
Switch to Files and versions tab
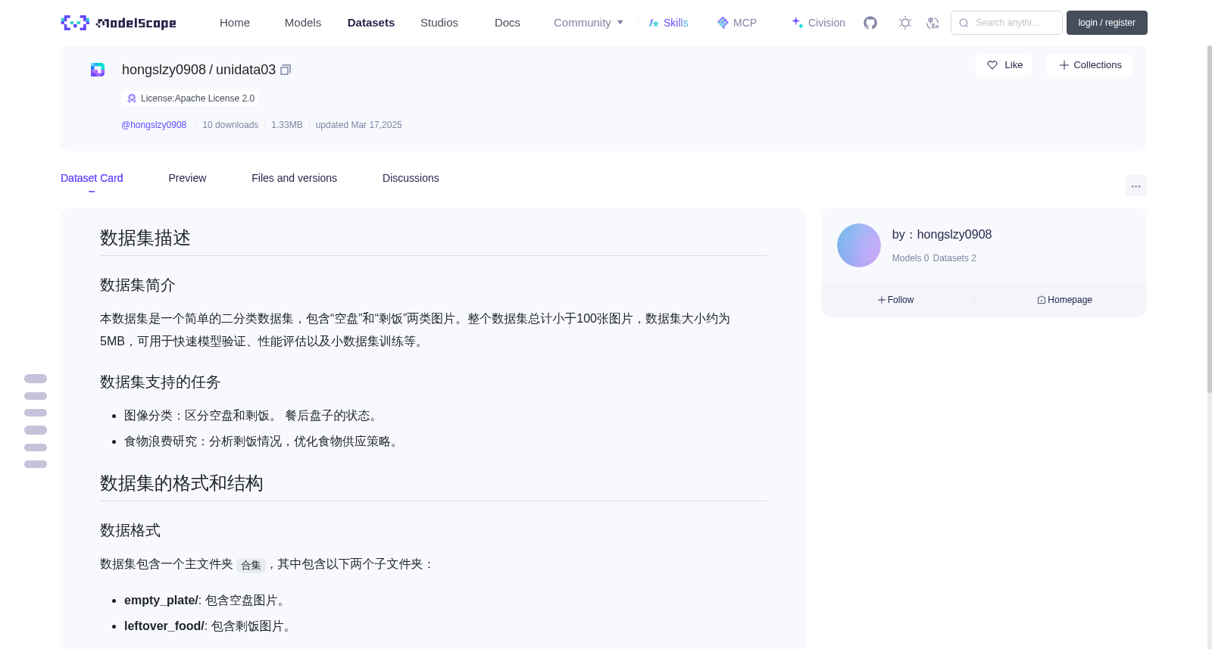pos(294,178)
